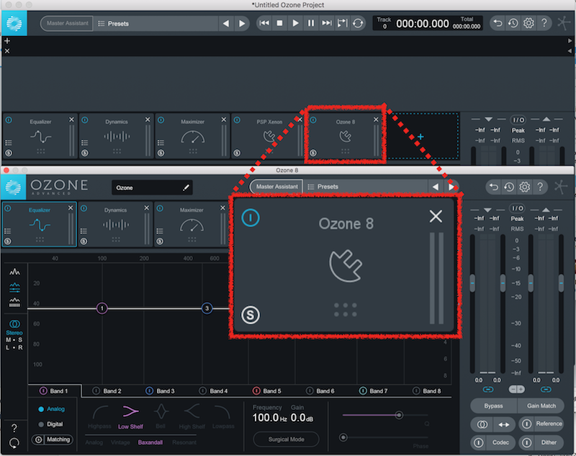Solo the Maximizer module in project chain
The height and width of the screenshot is (456, 576).
pyautogui.click(x=161, y=153)
